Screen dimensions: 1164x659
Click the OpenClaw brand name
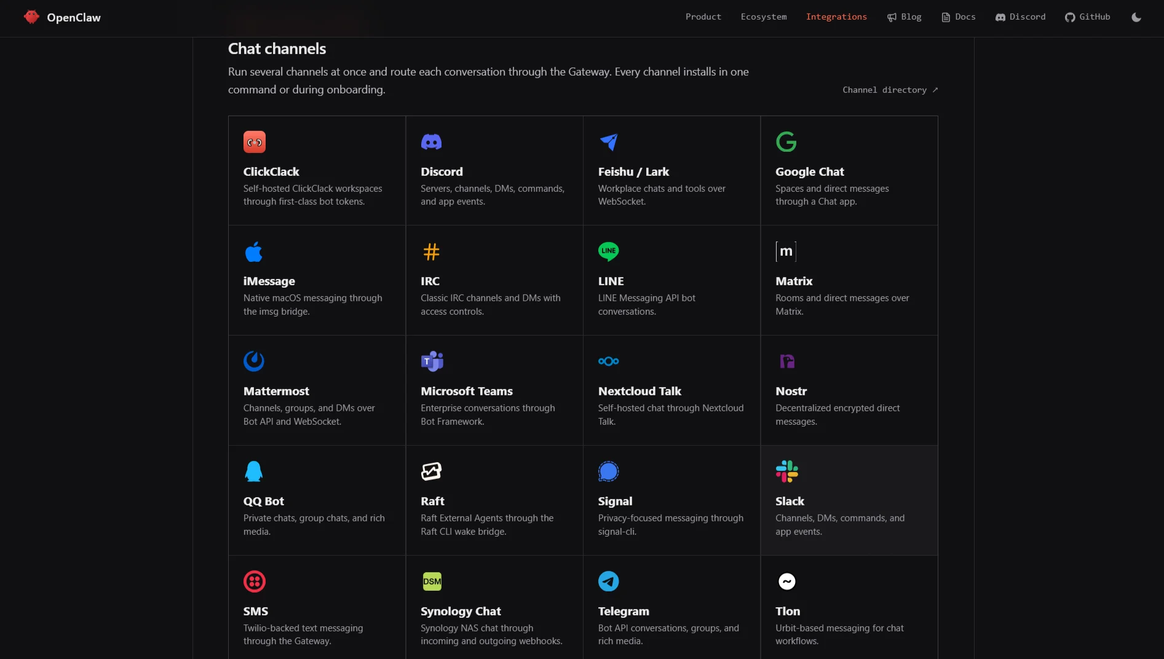[x=74, y=18]
